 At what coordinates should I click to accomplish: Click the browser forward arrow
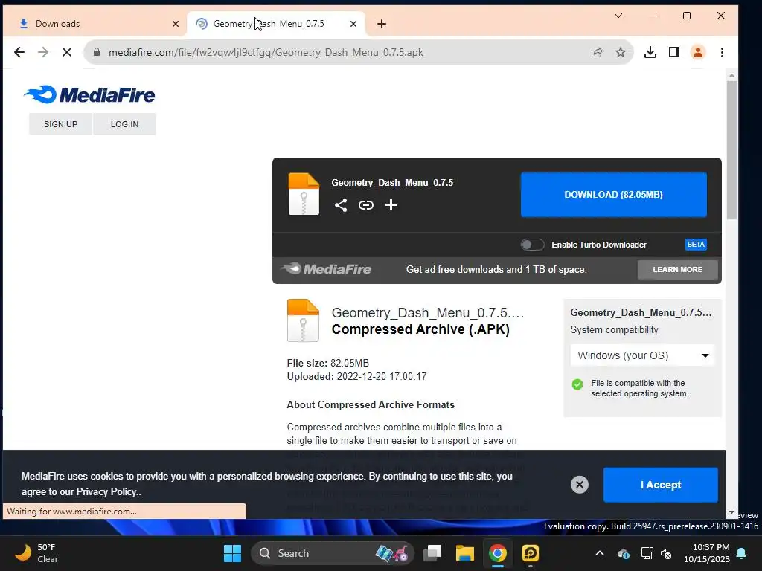point(43,52)
